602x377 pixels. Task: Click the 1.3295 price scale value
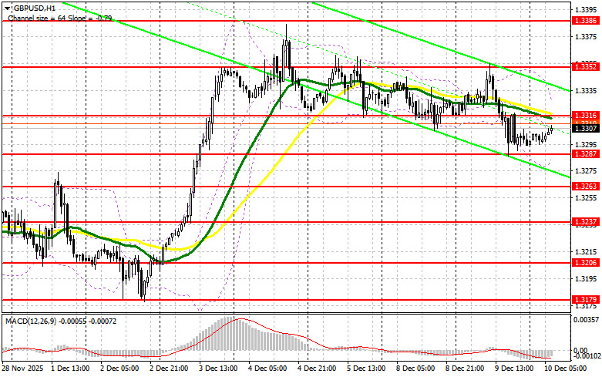(x=586, y=144)
